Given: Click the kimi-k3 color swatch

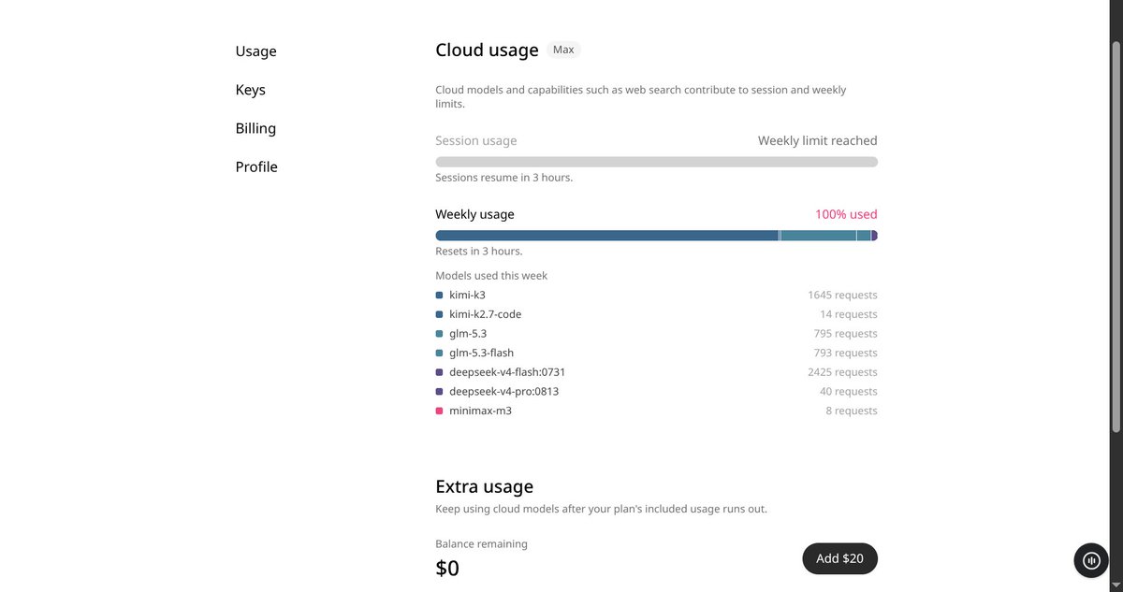Looking at the screenshot, I should (x=439, y=295).
